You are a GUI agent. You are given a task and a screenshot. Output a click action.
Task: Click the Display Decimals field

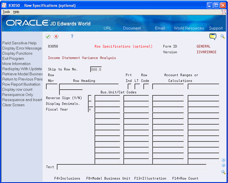pos(90,104)
